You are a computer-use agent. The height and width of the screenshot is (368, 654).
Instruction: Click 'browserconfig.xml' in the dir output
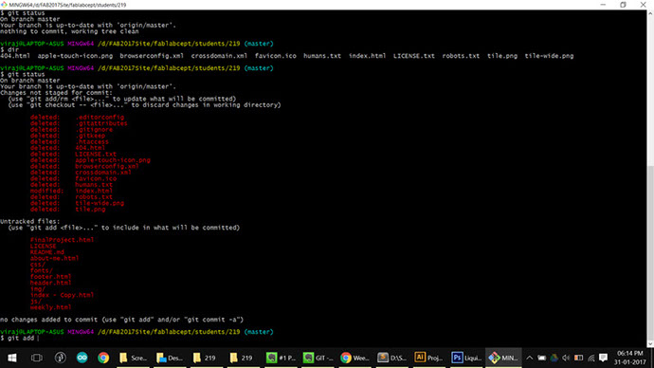pyautogui.click(x=152, y=56)
